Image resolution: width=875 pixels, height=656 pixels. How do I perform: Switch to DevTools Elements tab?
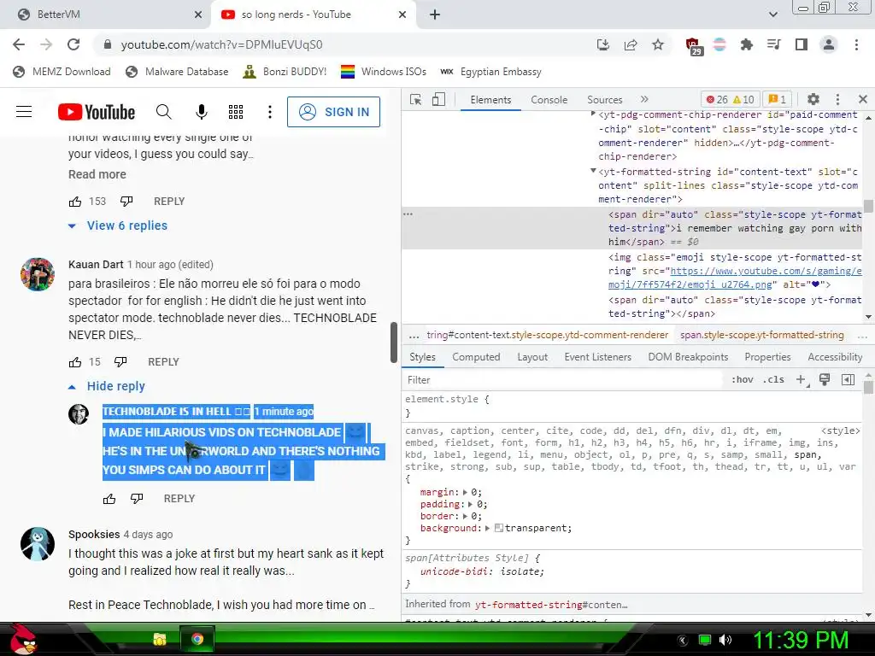(490, 100)
